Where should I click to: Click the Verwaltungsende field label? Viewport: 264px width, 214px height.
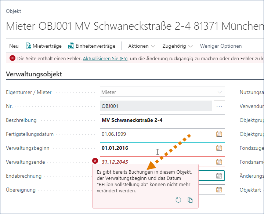pos(25,162)
